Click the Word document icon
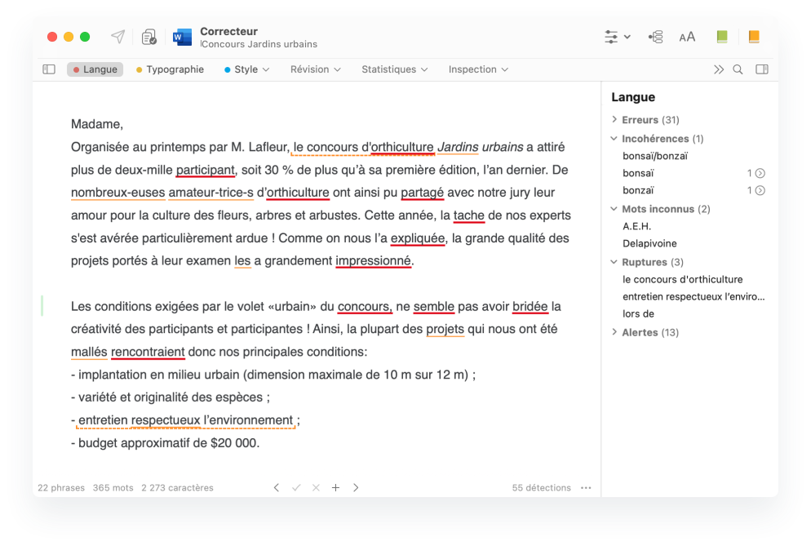Viewport: 811px width, 546px height. [182, 37]
